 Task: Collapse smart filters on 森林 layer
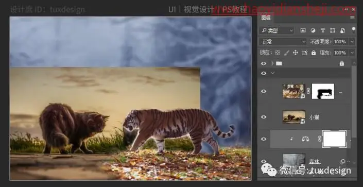(x=349, y=162)
